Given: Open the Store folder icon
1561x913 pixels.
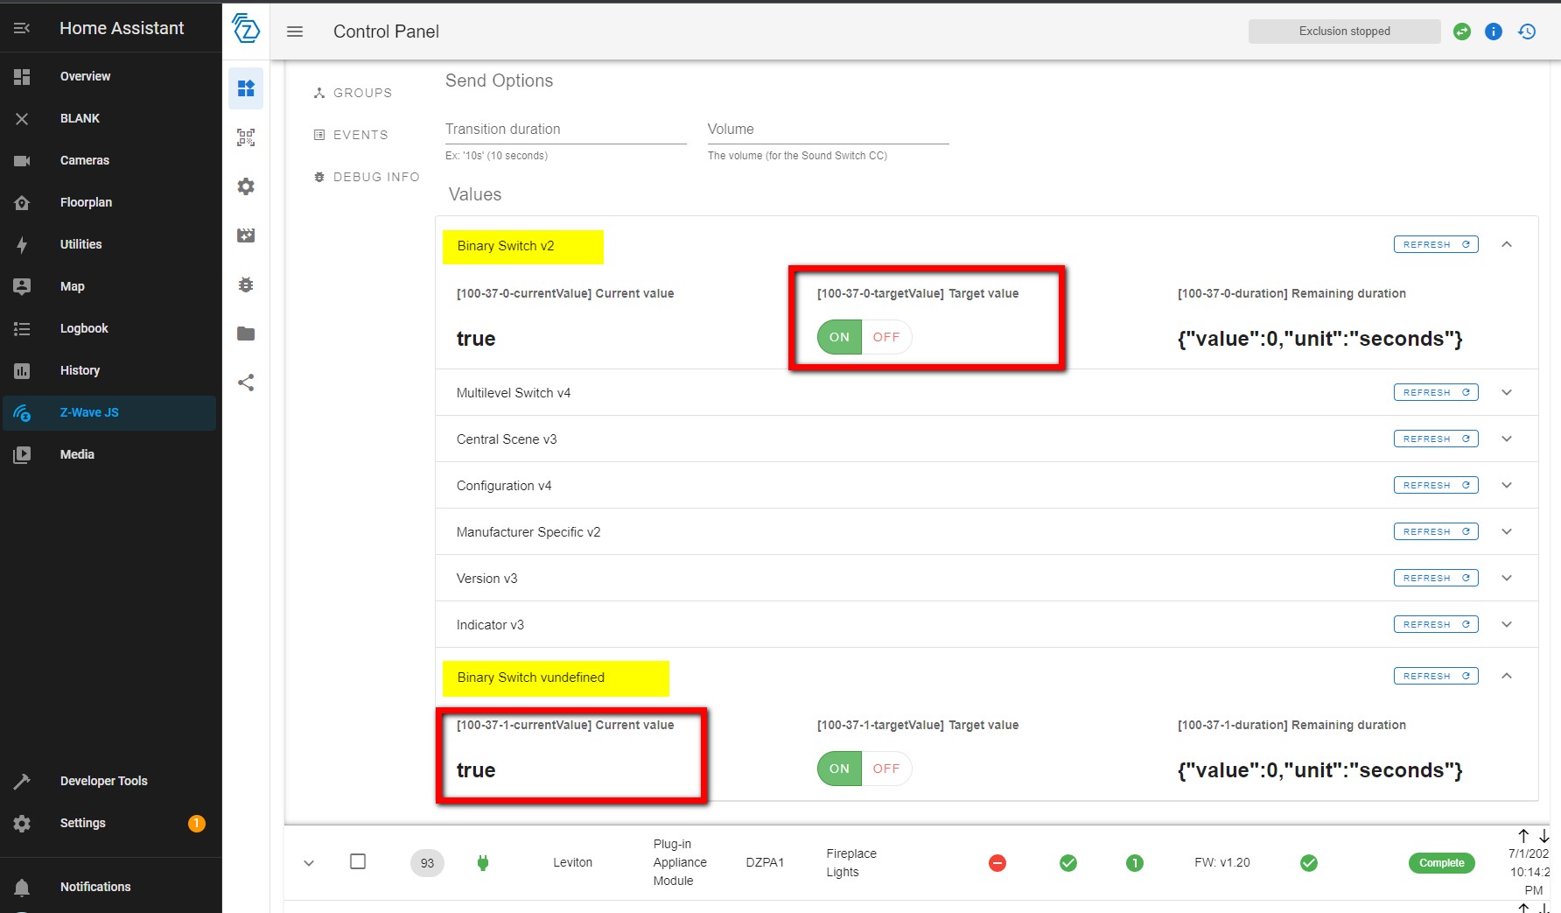Looking at the screenshot, I should (246, 334).
